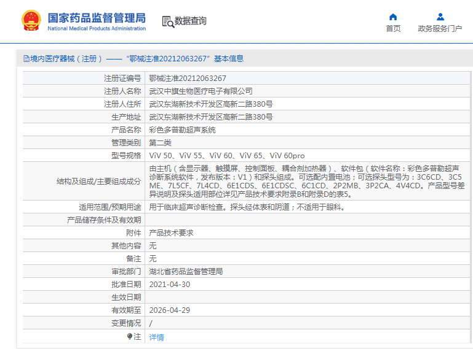Screen dimensions: 473x349
Task: Click product name 彩色多普勒超声系统
Action: 183,129
